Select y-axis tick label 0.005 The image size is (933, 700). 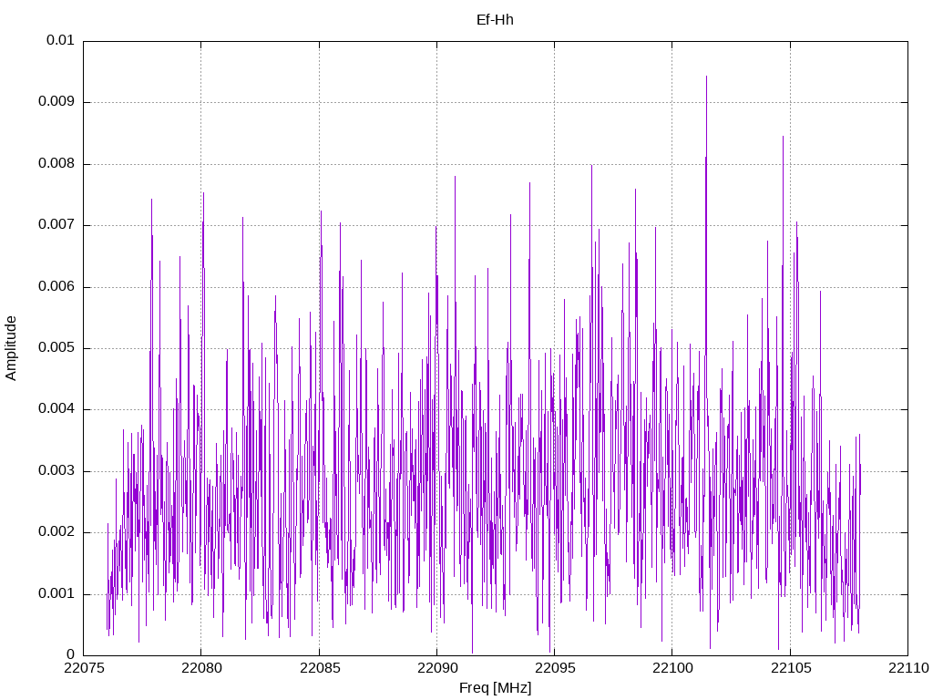[x=56, y=347]
